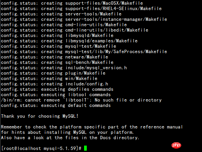Click the 'support-files/RHEL4-SElinux/Makefile' path
The image size is (202, 152).
113,9
